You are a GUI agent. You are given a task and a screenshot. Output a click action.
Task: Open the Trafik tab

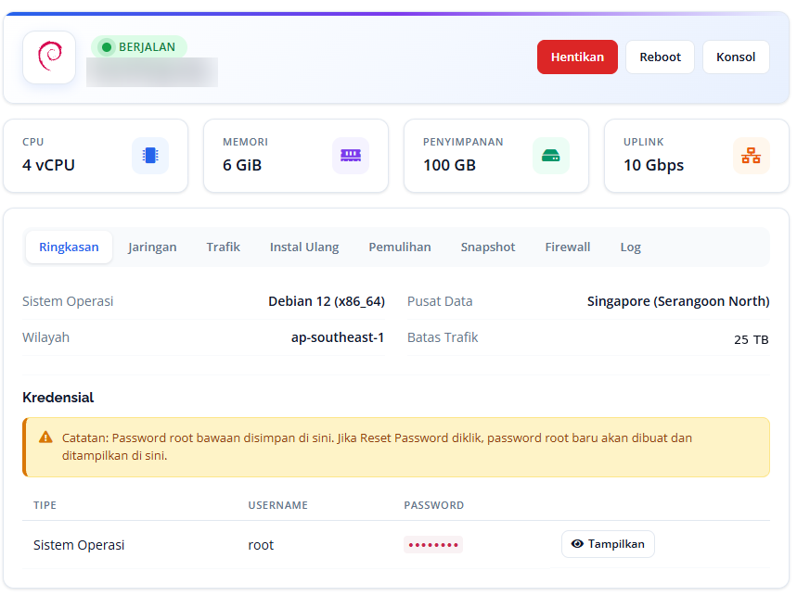coord(223,247)
